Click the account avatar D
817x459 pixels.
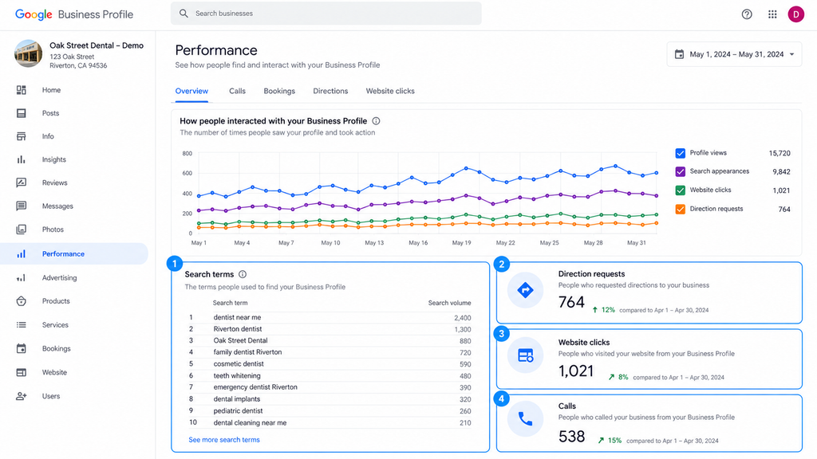(x=795, y=14)
